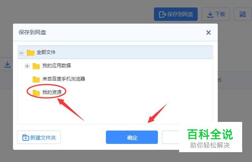Expand the 我的应用数据 folder node

point(27,66)
